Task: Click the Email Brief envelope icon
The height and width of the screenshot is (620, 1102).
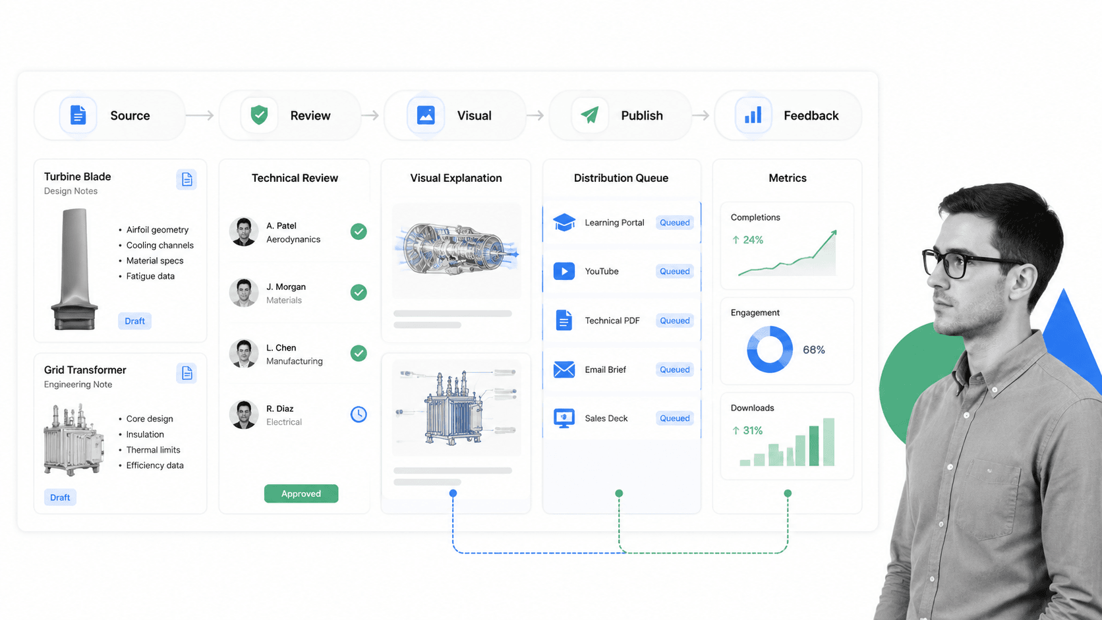Action: [564, 370]
